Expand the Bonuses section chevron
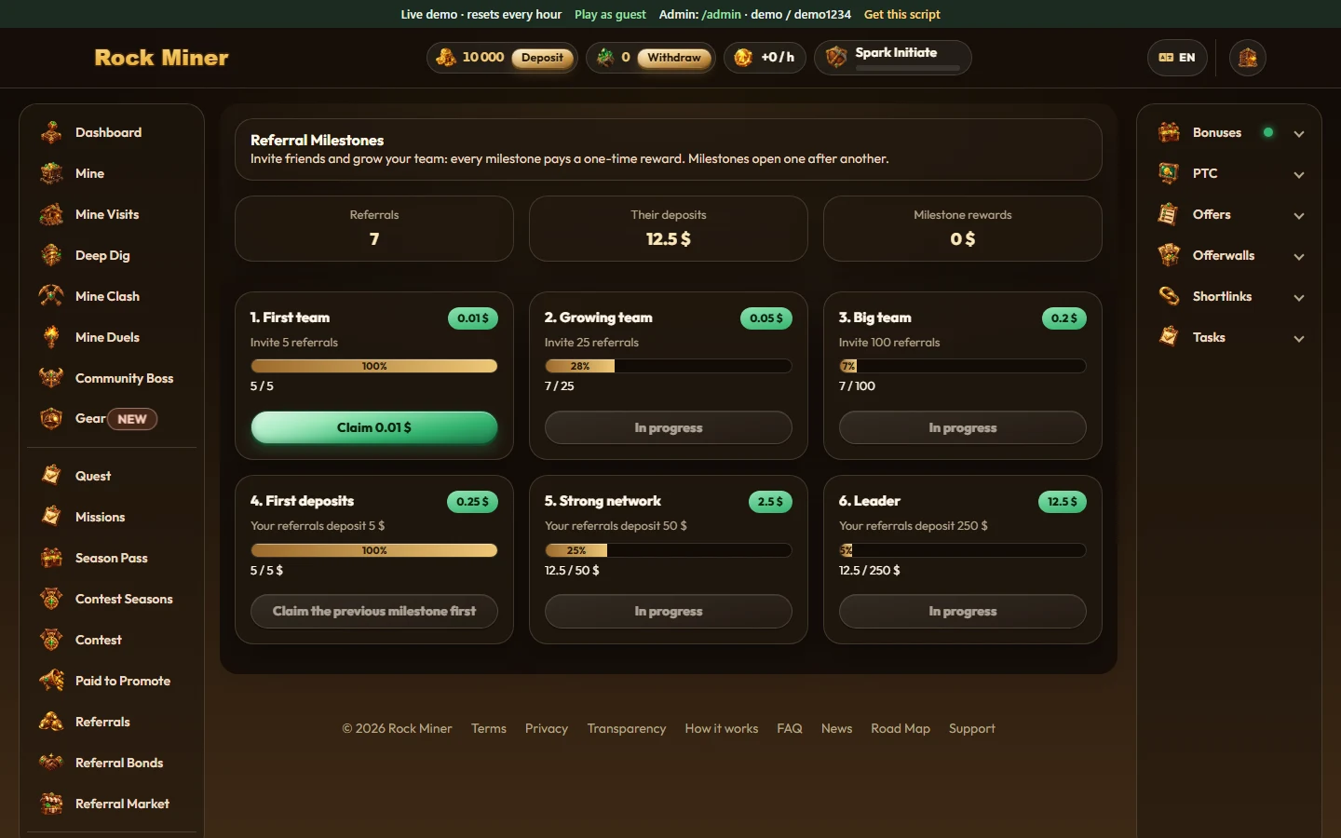This screenshot has width=1341, height=838. click(1299, 133)
